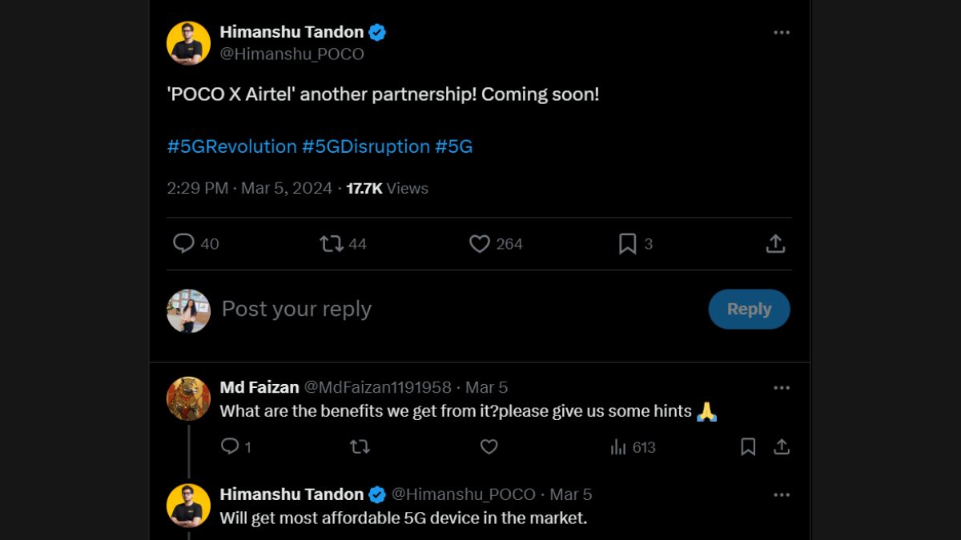Screen dimensions: 961x540
Task: Open the more options menu on main post
Action: pyautogui.click(x=782, y=33)
